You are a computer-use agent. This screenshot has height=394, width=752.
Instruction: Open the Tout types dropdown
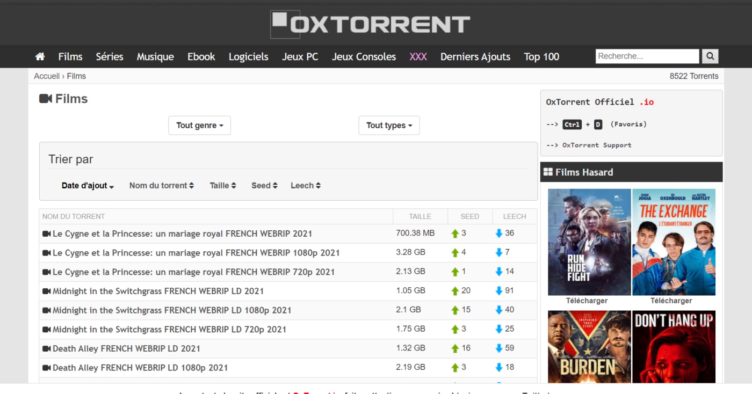389,125
